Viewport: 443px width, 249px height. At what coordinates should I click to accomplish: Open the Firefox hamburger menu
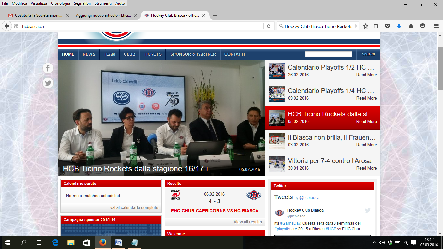[436, 26]
